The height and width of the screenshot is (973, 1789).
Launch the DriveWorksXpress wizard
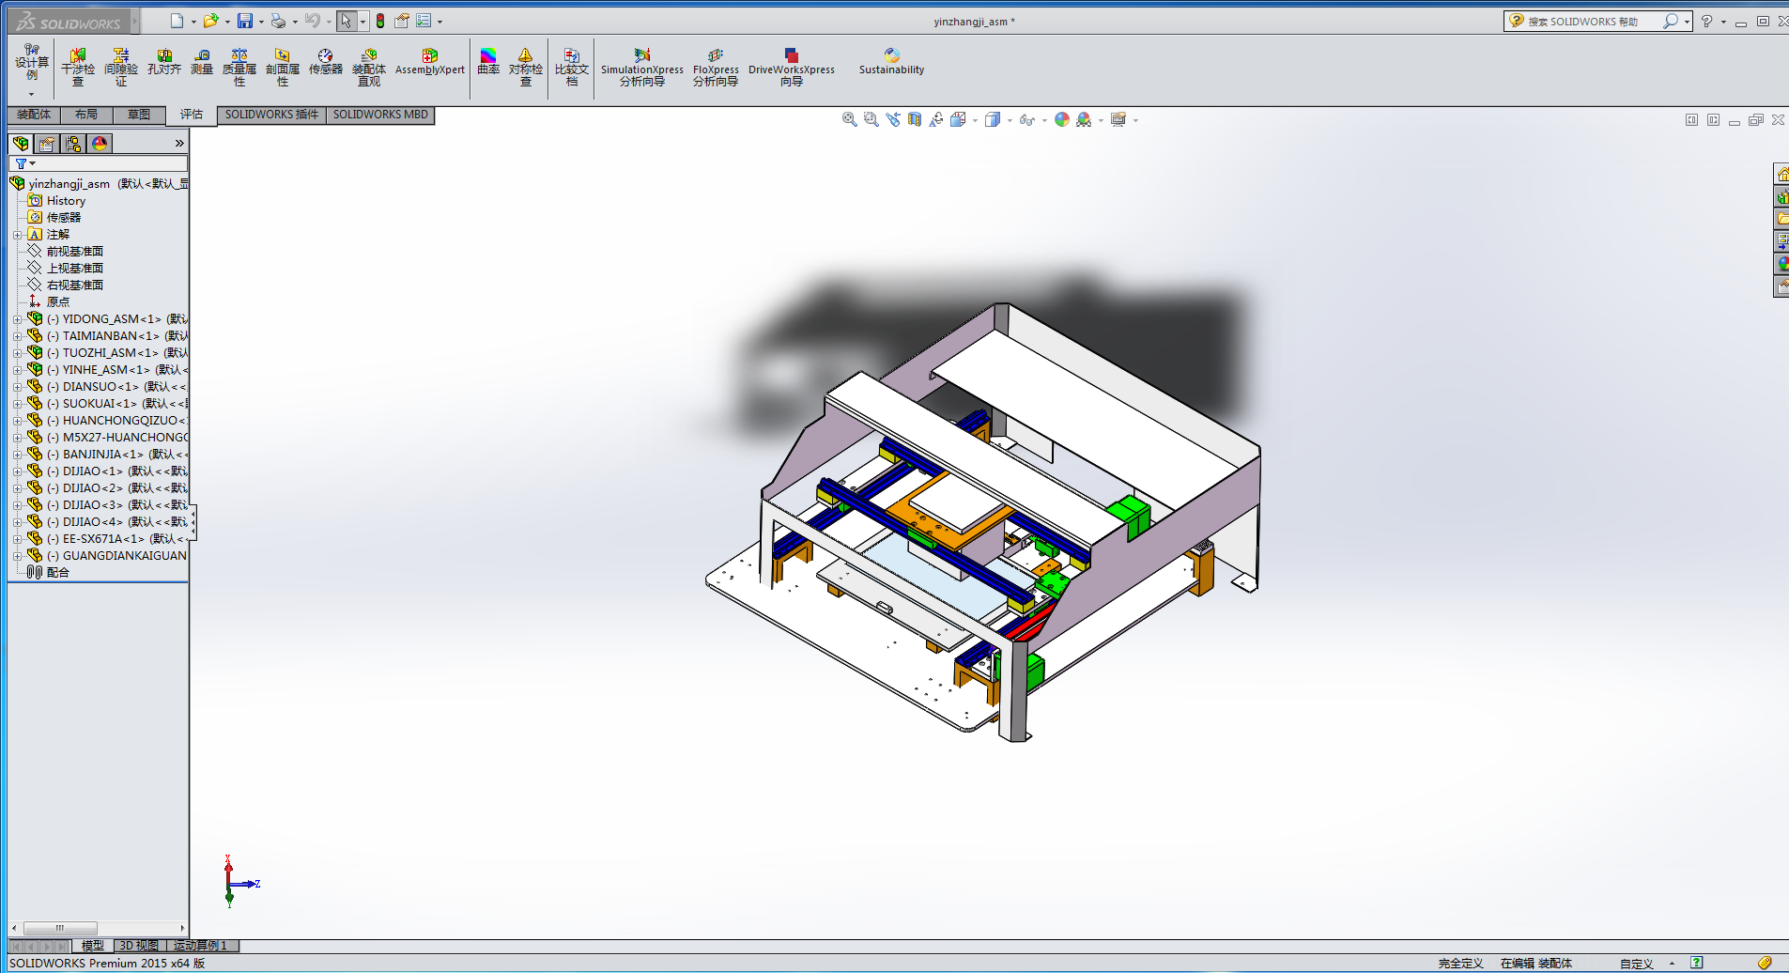pos(792,68)
